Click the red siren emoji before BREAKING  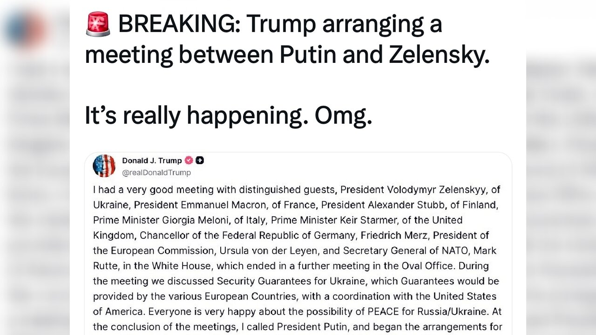98,24
